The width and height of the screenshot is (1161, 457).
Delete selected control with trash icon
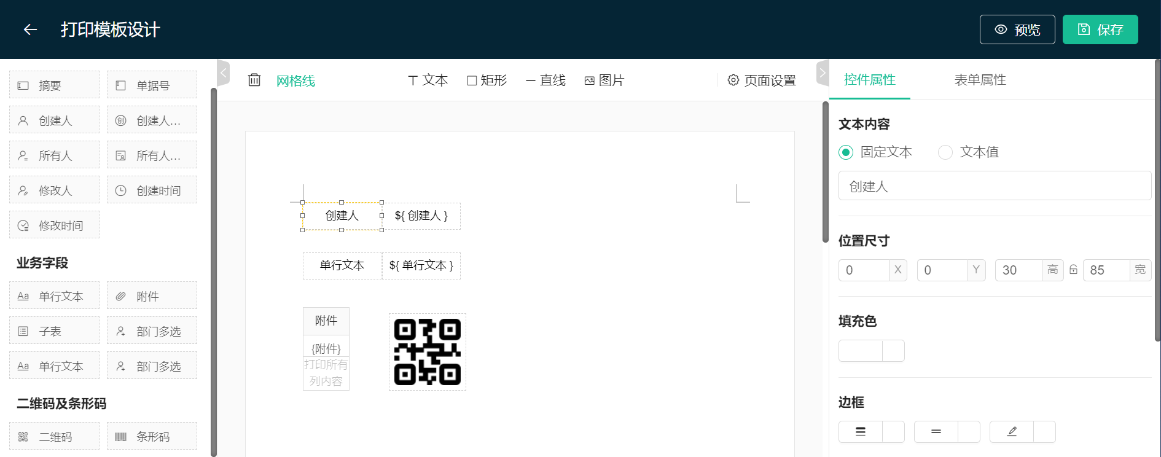(254, 80)
